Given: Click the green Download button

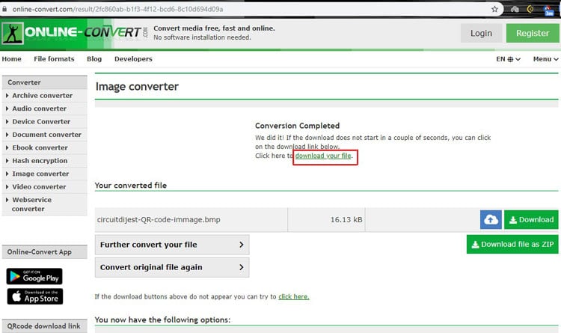Looking at the screenshot, I should tap(531, 219).
